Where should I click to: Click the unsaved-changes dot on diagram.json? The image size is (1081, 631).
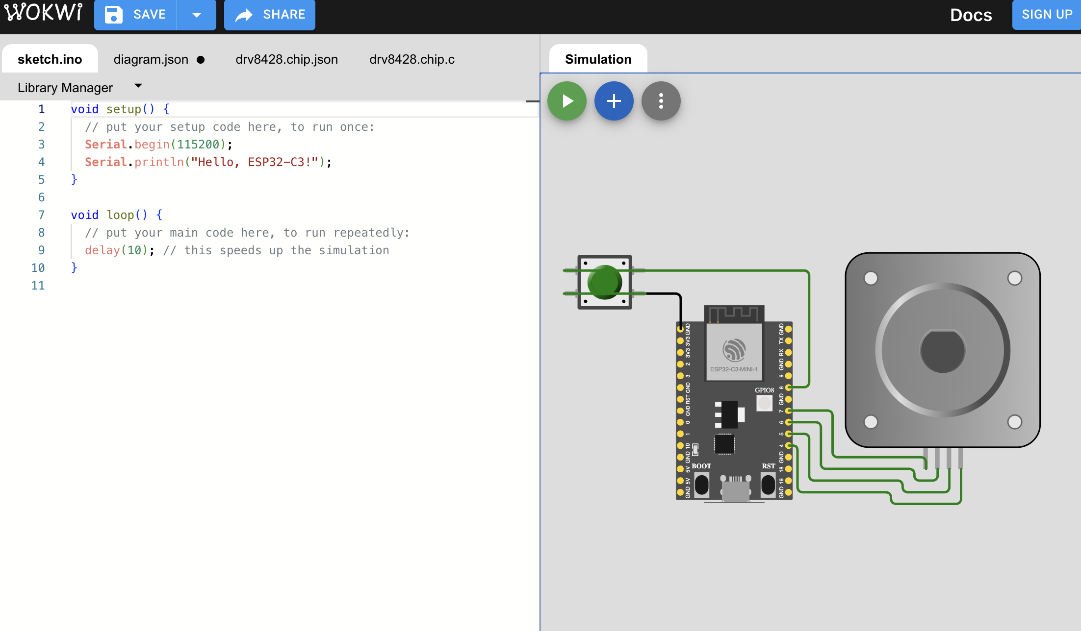[201, 60]
